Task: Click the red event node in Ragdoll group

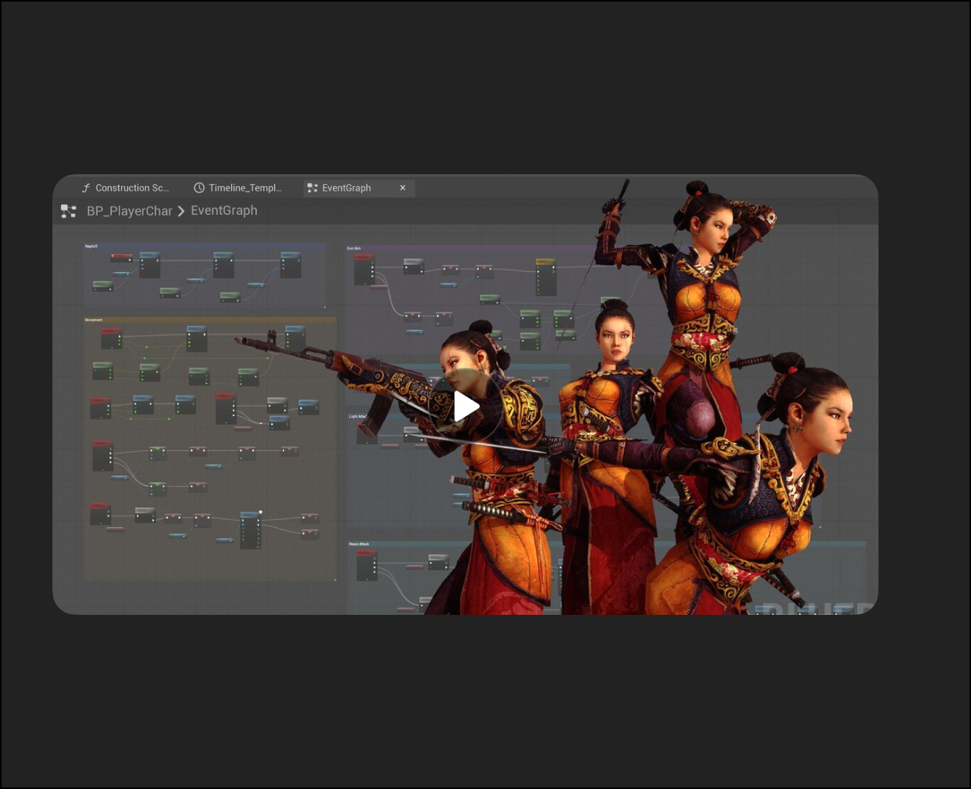Action: coord(121,257)
